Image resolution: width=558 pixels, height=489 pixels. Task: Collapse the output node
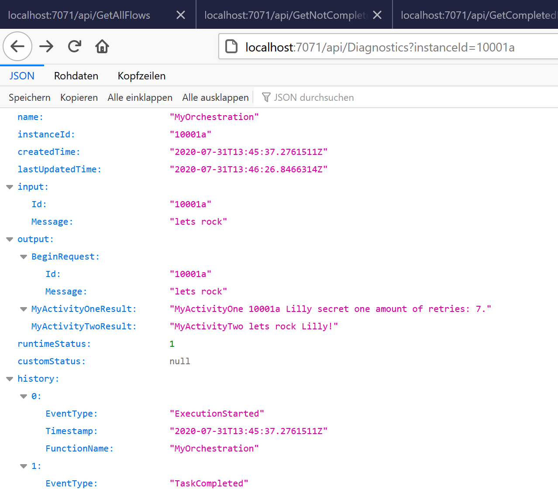[x=10, y=239]
